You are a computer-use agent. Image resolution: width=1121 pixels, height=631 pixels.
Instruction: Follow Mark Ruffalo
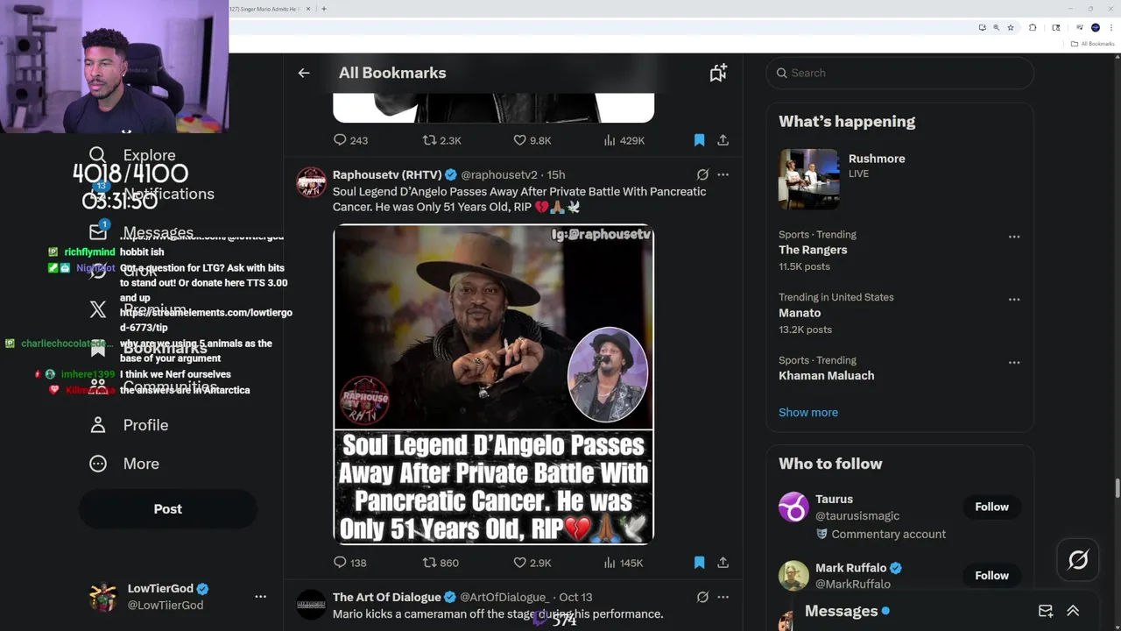tap(991, 575)
